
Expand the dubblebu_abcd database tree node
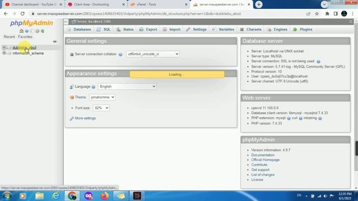pos(4,47)
